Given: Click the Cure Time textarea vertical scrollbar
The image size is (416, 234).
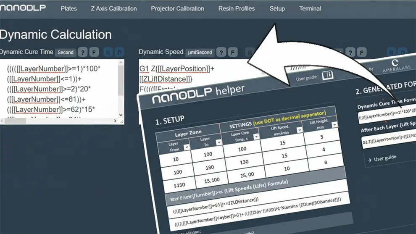Looking at the screenshot, I should click(x=121, y=84).
